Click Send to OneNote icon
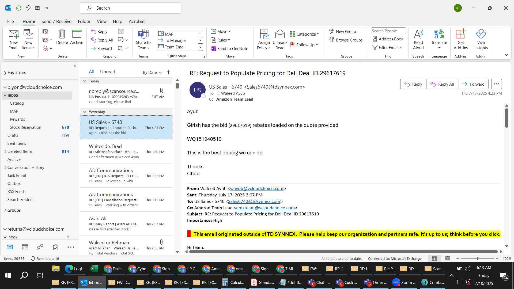The image size is (514, 289). pos(229,48)
